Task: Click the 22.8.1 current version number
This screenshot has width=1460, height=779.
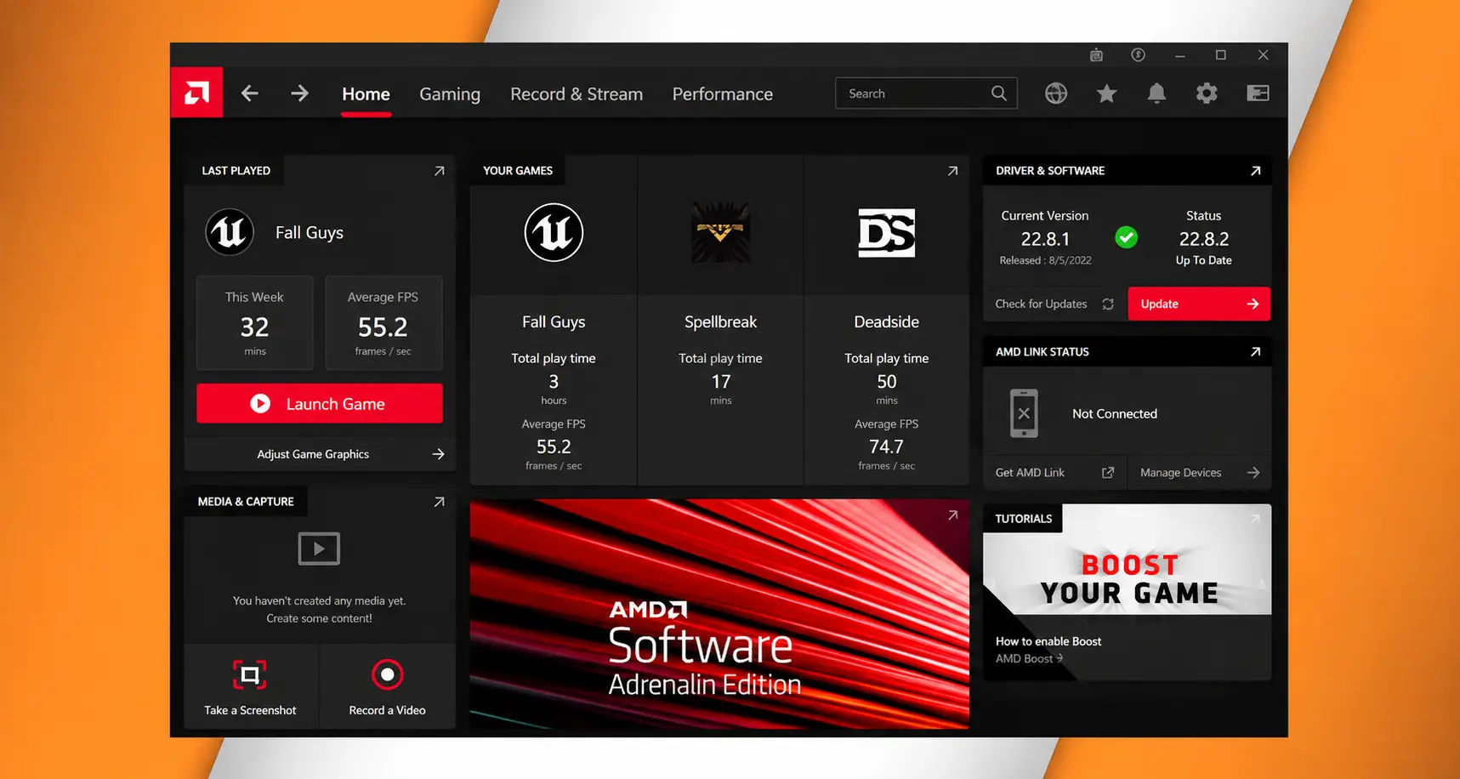Action: coord(1045,239)
